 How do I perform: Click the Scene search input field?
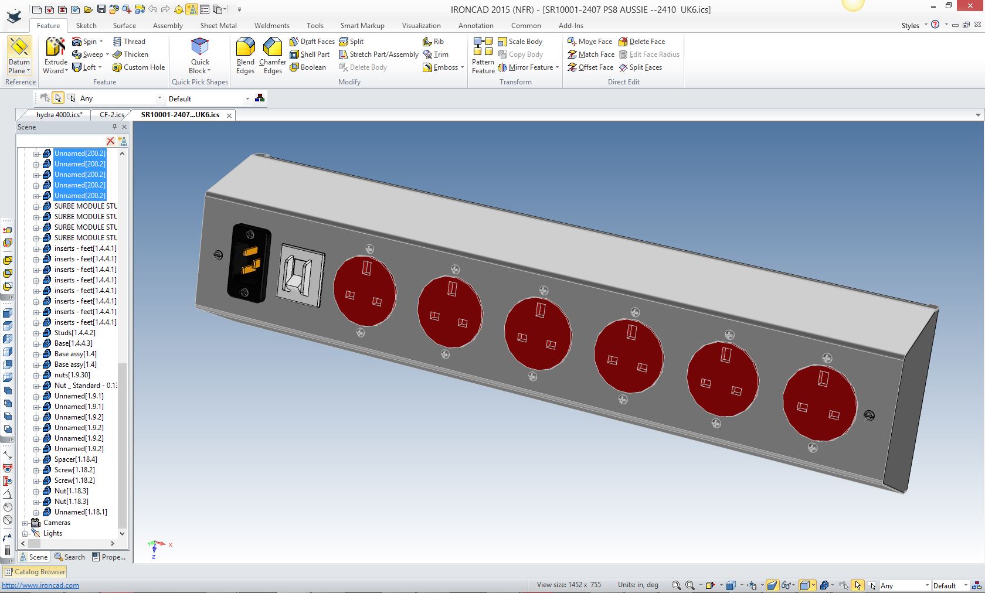pyautogui.click(x=61, y=141)
